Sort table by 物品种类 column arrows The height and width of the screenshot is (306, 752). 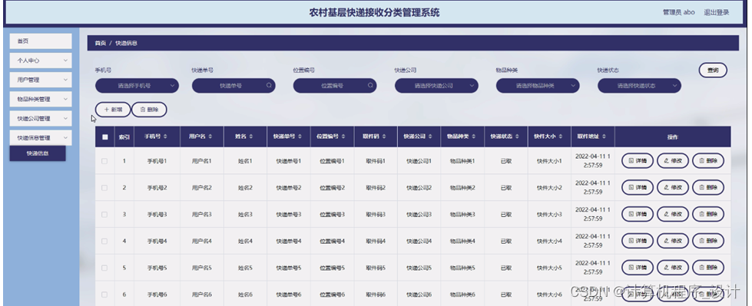(x=473, y=137)
